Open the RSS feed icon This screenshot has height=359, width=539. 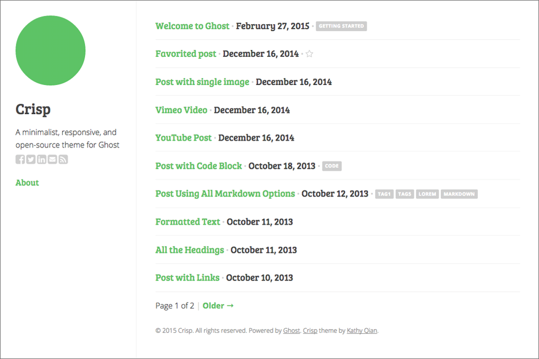pyautogui.click(x=63, y=159)
